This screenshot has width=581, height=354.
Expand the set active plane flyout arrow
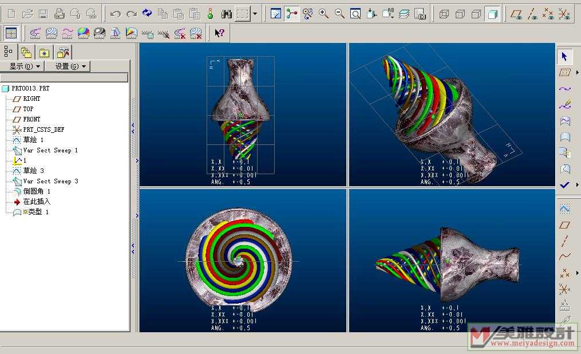click(578, 73)
